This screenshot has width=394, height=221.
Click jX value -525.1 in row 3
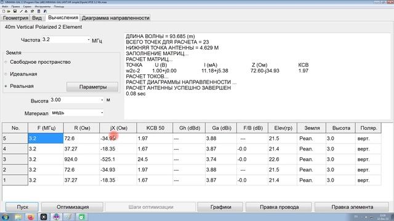[x=118, y=160]
